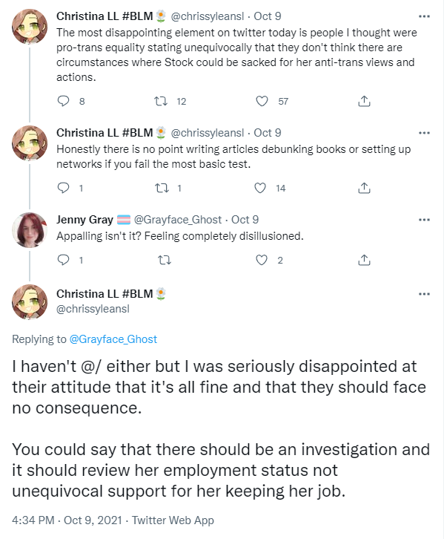This screenshot has width=444, height=539.
Task: Retweet Jenny Gray's 'Appalling' tweet
Action: tap(165, 260)
